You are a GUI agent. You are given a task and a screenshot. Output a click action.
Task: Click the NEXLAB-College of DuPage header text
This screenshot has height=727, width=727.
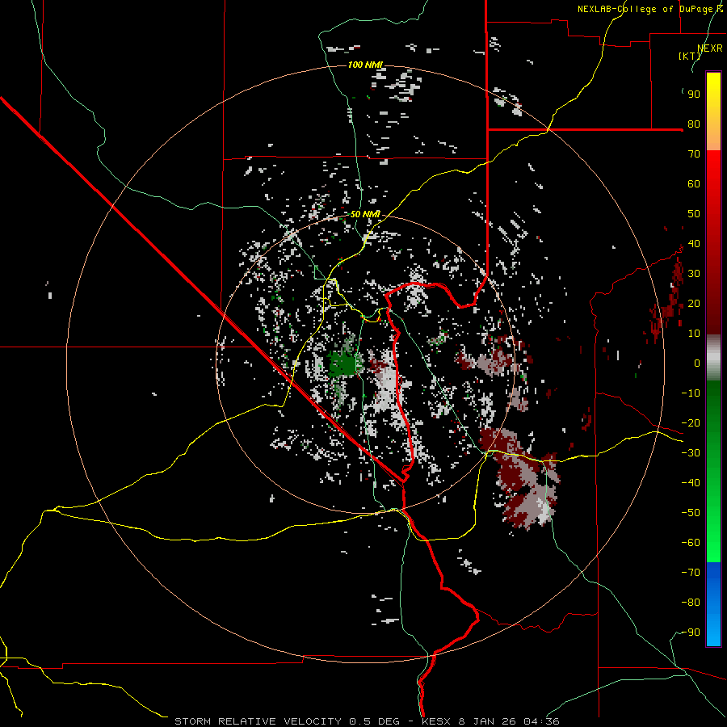650,9
